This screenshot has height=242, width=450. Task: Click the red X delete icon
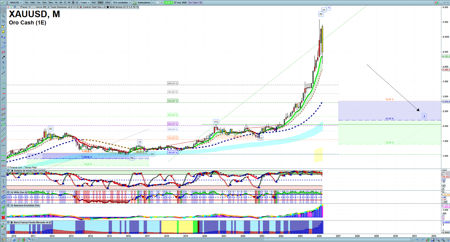click(x=3, y=218)
